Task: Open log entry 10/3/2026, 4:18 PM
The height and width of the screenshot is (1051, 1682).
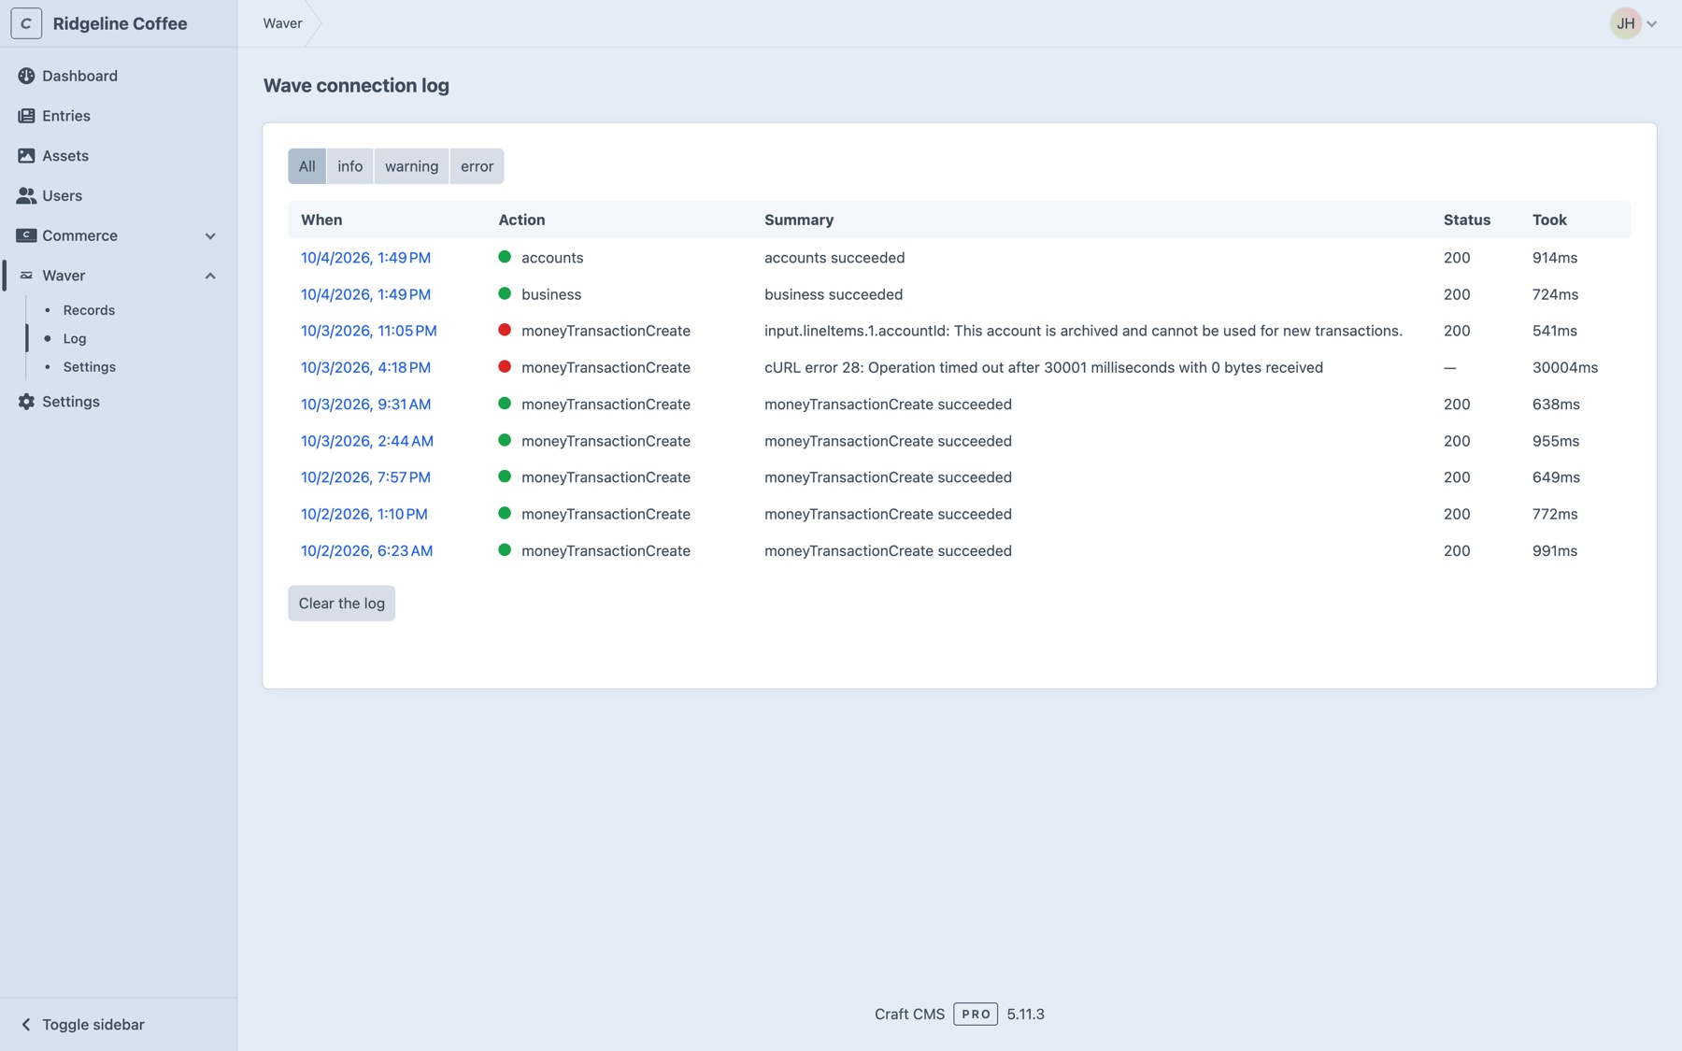Action: pyautogui.click(x=365, y=367)
